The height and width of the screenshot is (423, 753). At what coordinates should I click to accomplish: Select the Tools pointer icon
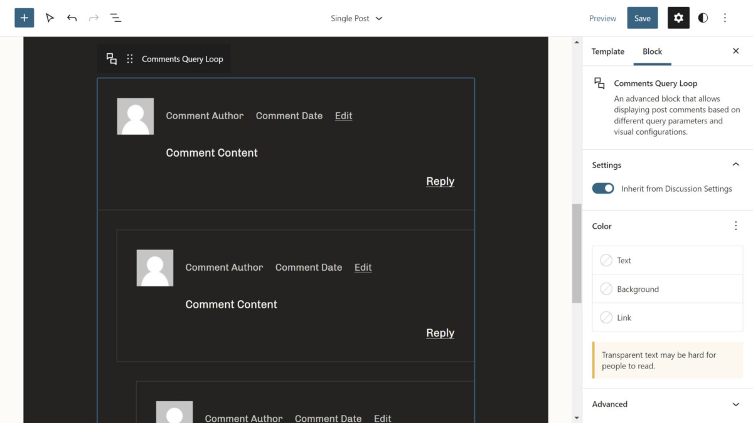pyautogui.click(x=50, y=18)
